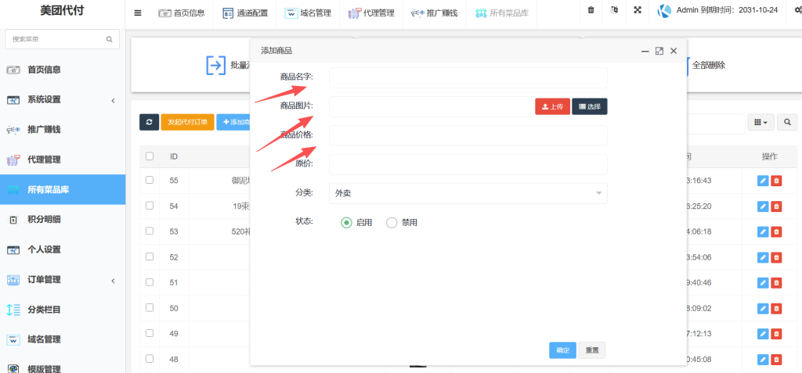Click the table search magnifier button
Image resolution: width=802 pixels, height=373 pixels.
tap(787, 122)
